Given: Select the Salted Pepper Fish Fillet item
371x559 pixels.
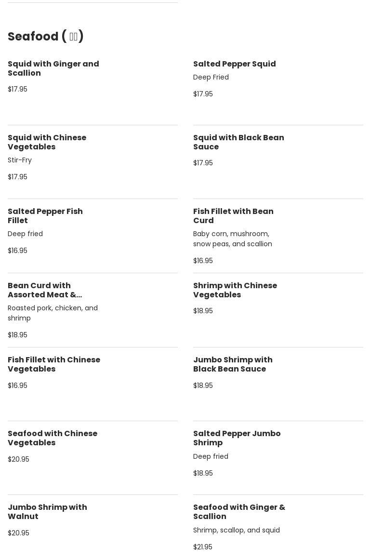Looking at the screenshot, I should click(45, 216).
